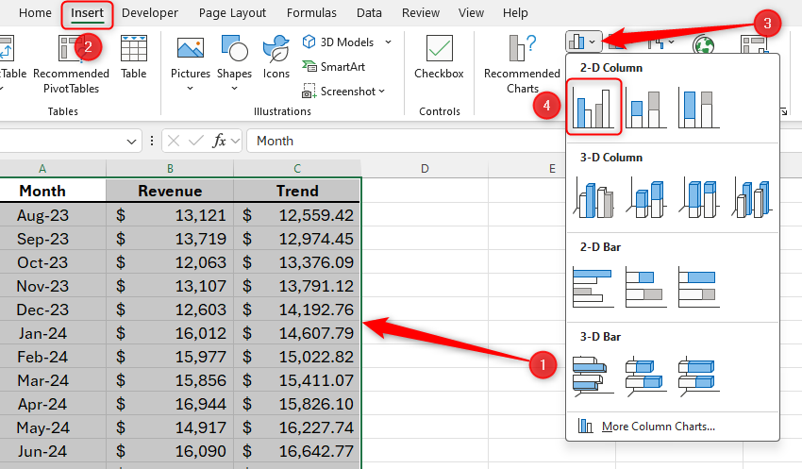The width and height of the screenshot is (802, 469).
Task: Switch to the Data tab
Action: click(x=369, y=13)
